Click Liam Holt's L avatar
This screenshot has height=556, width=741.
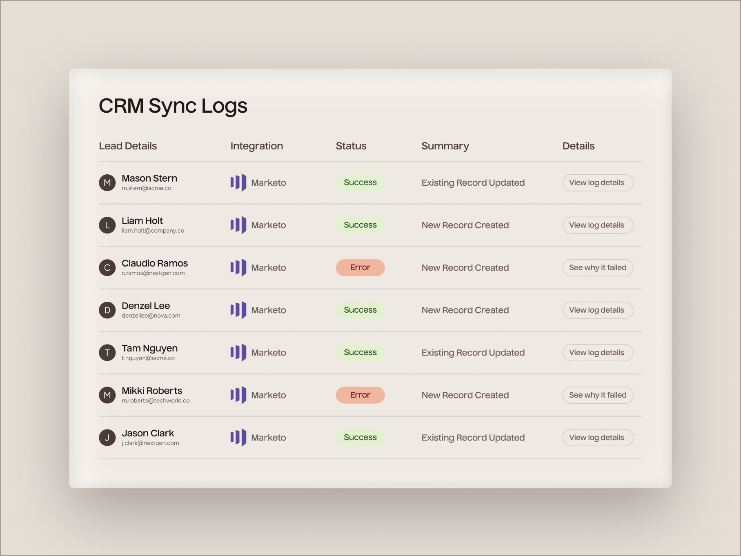coord(107,225)
